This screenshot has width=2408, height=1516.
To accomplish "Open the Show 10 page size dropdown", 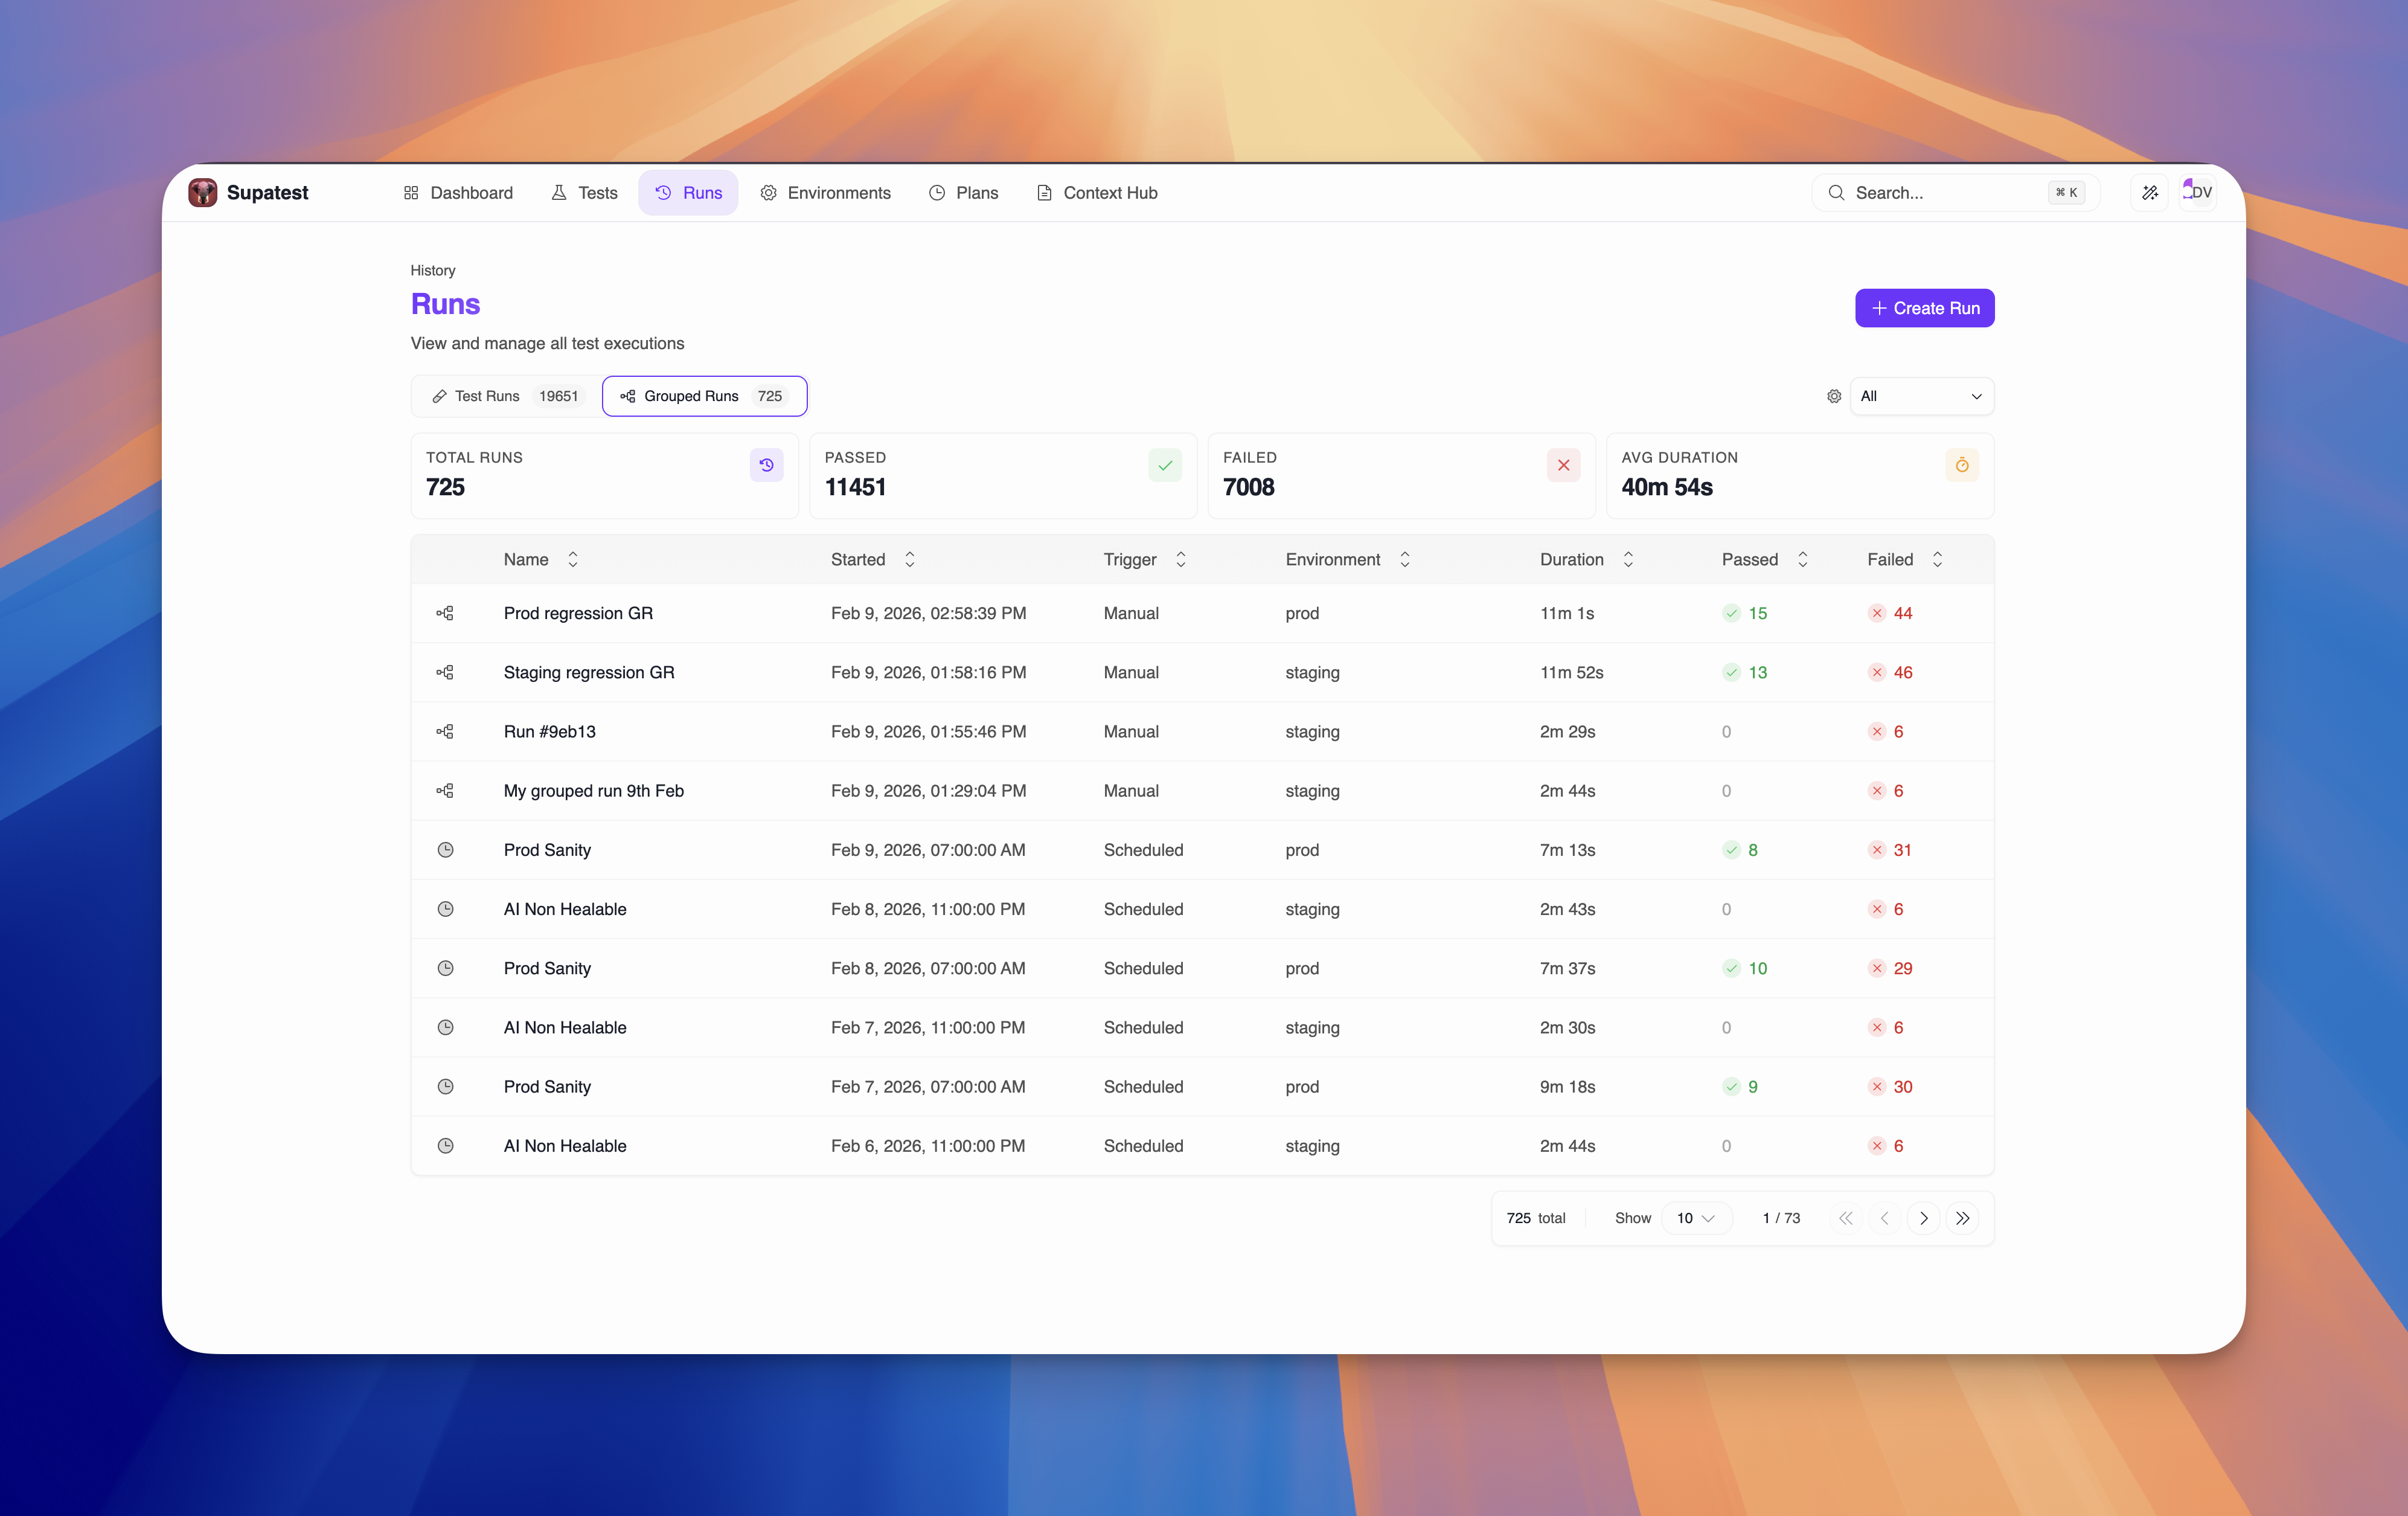I will pos(1696,1218).
